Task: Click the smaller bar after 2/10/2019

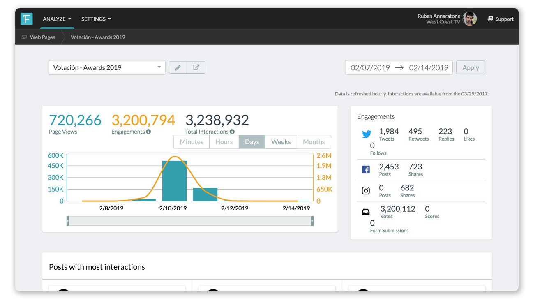Action: [205, 194]
